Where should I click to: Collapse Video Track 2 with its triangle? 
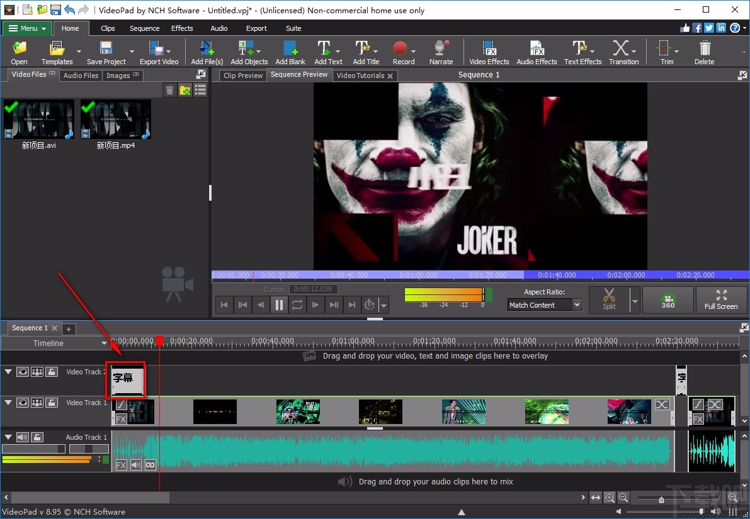coord(8,371)
